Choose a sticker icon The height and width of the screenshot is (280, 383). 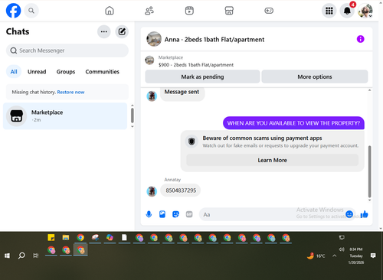tap(175, 214)
